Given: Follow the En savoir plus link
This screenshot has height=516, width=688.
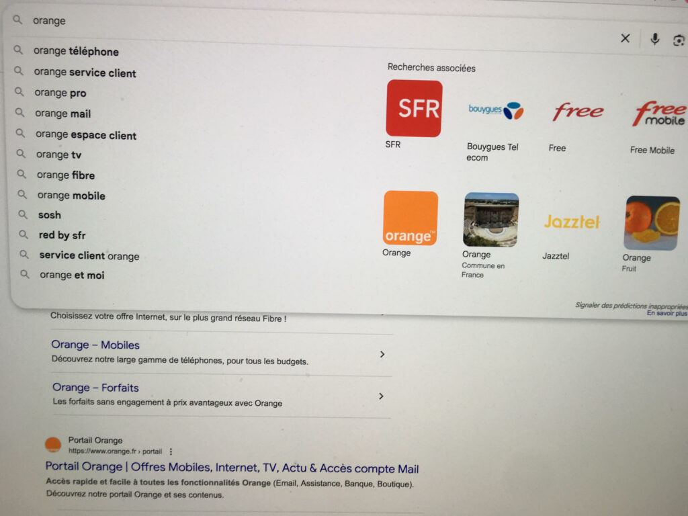Looking at the screenshot, I should click(667, 313).
